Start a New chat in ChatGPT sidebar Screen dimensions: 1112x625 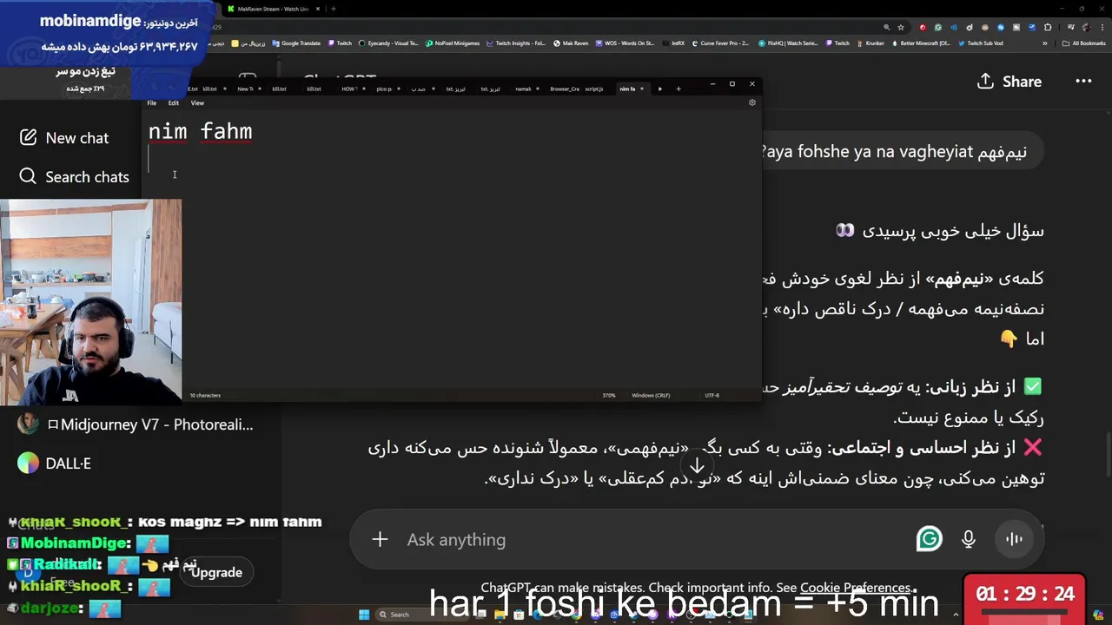point(65,138)
